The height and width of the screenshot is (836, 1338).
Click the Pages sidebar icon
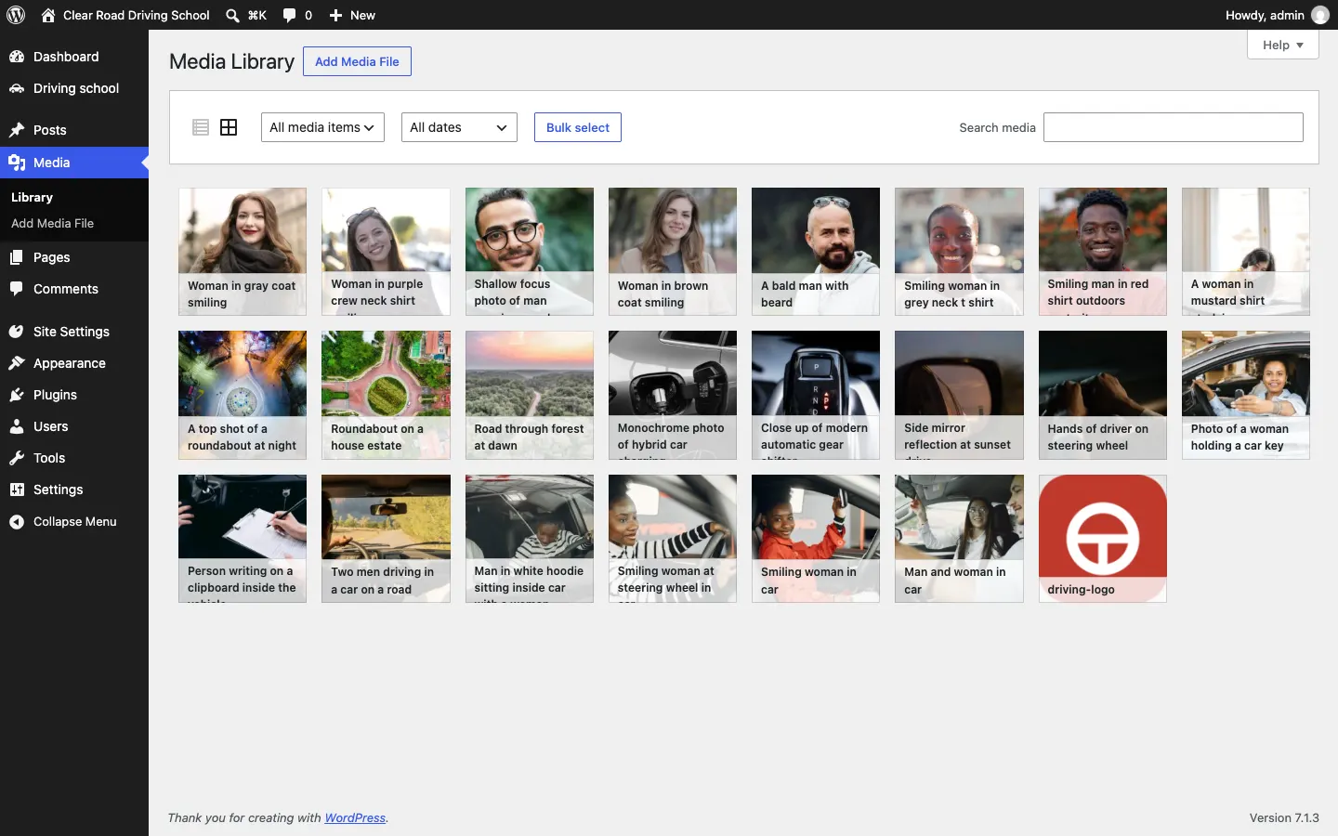tap(17, 257)
